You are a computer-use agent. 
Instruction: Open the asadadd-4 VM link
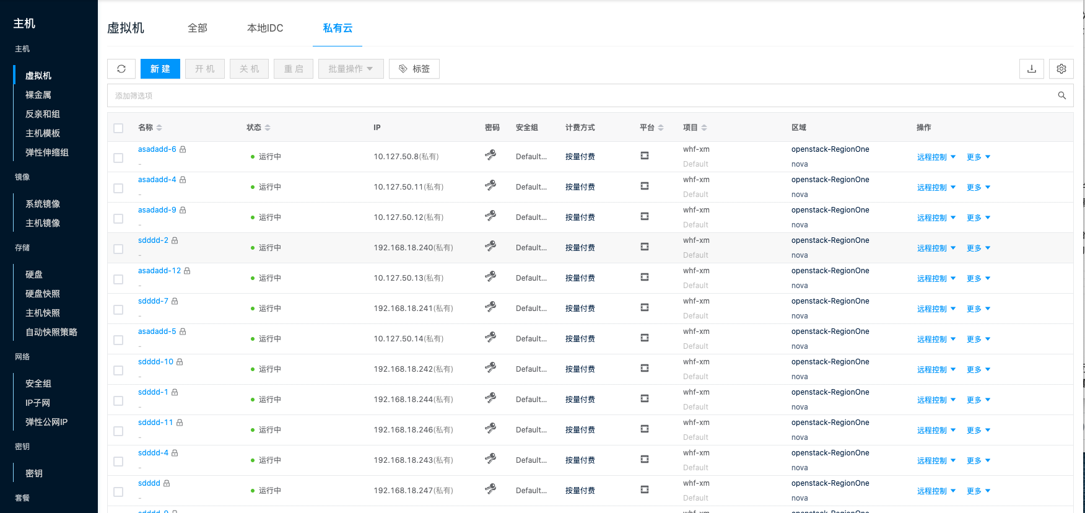pos(157,180)
